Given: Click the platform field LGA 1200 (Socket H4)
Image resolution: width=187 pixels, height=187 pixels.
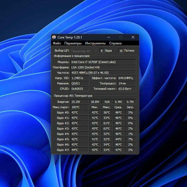Looking at the screenshot, I should [103, 67].
